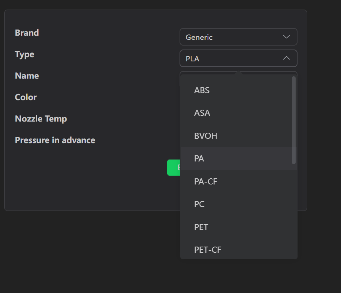341x293 pixels.
Task: Collapse the Type dropdown using its up chevron
Action: click(286, 58)
